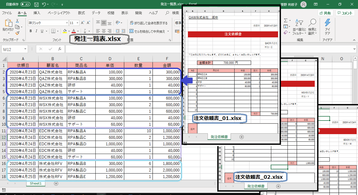Click the user account avatar icon
The height and width of the screenshot is (195, 358).
tap(303, 4)
